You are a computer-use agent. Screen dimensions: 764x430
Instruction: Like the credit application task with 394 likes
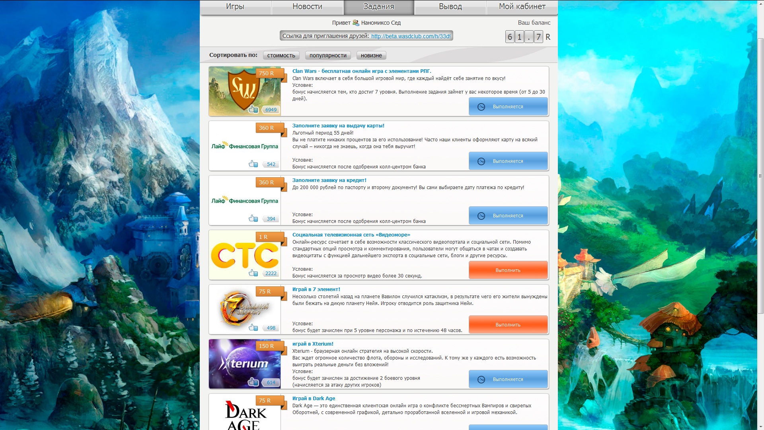(253, 218)
